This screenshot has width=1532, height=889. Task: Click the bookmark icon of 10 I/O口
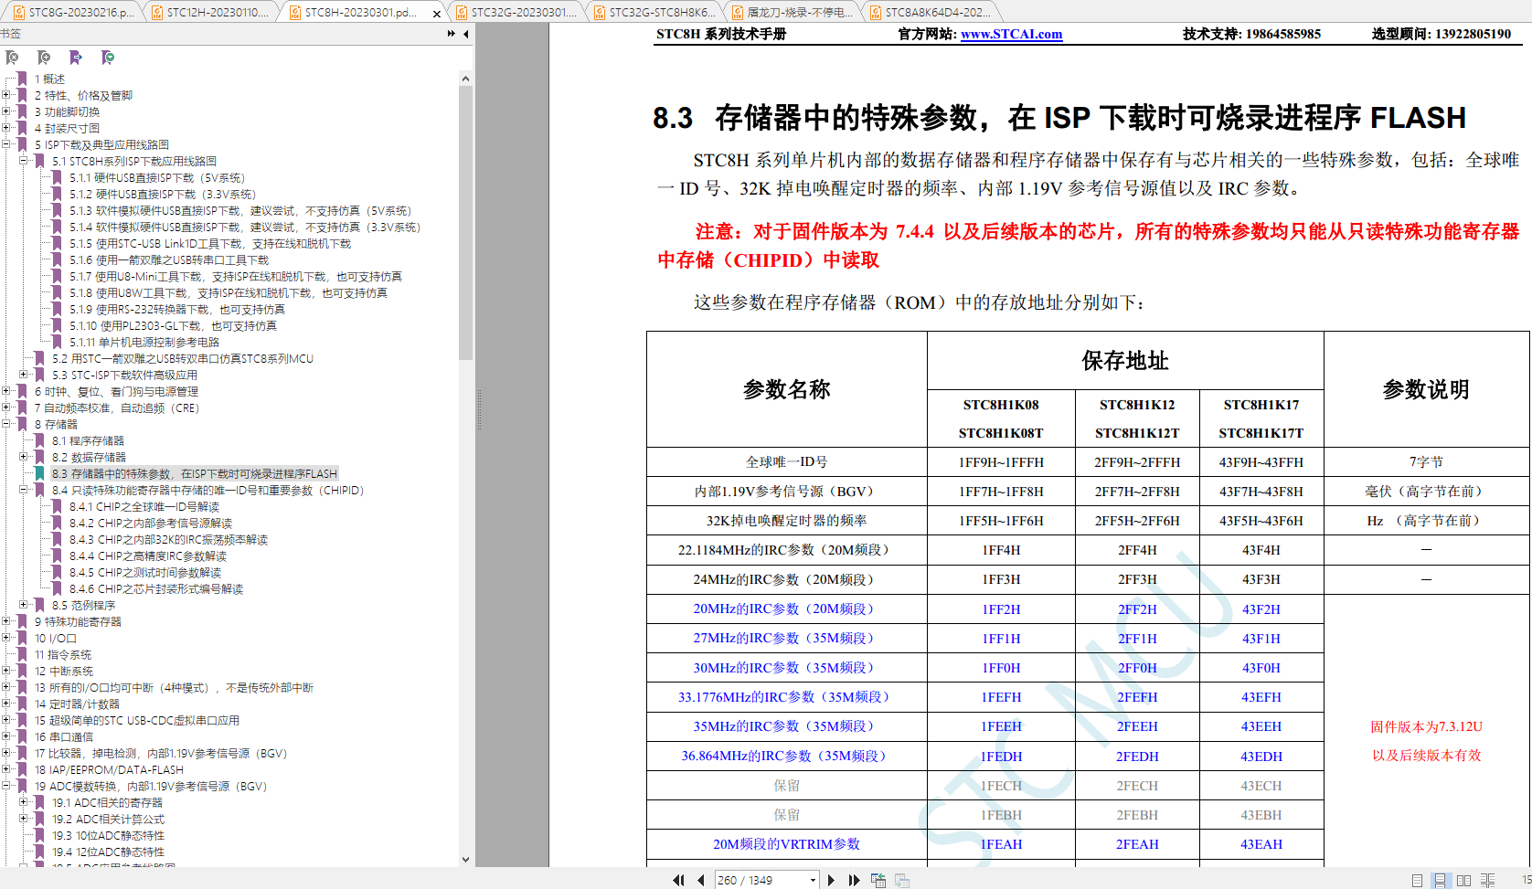(22, 638)
